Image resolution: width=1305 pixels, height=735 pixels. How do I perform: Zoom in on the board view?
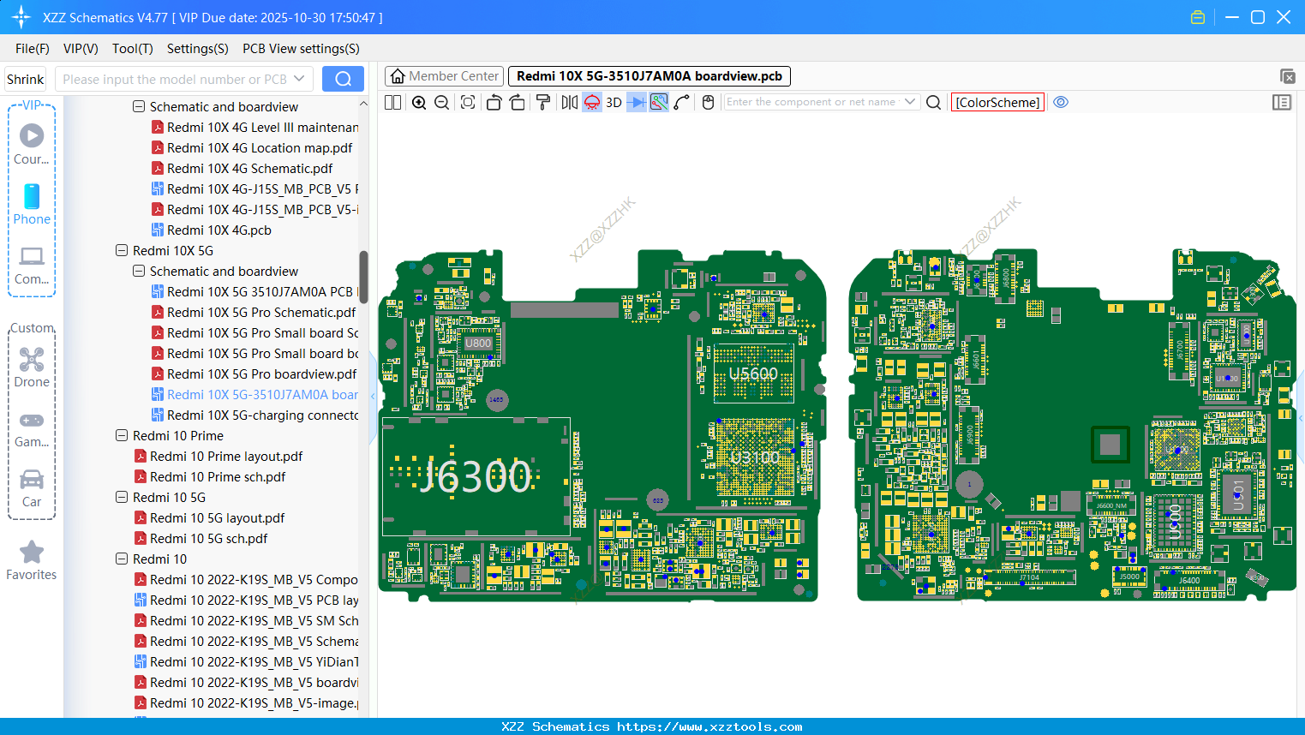(419, 102)
